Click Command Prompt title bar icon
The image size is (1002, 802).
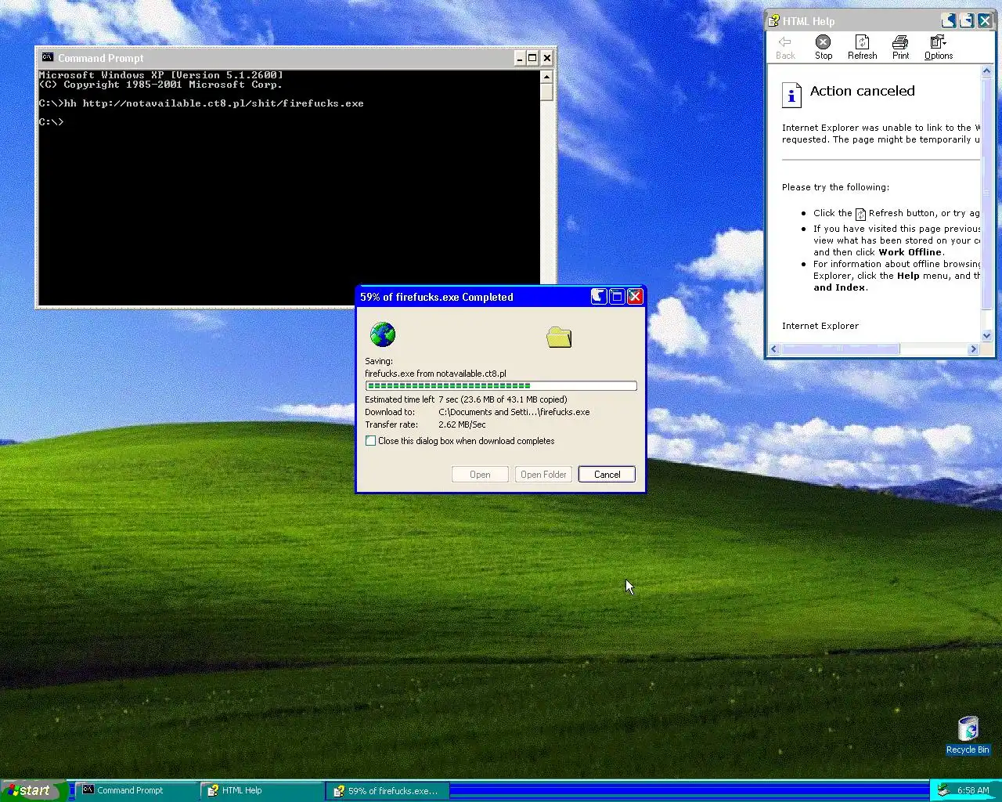click(48, 58)
